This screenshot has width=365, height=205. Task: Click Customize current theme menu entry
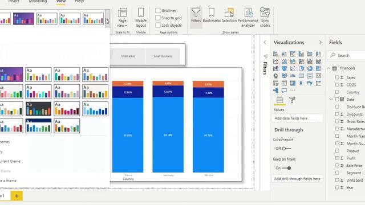pyautogui.click(x=10, y=161)
